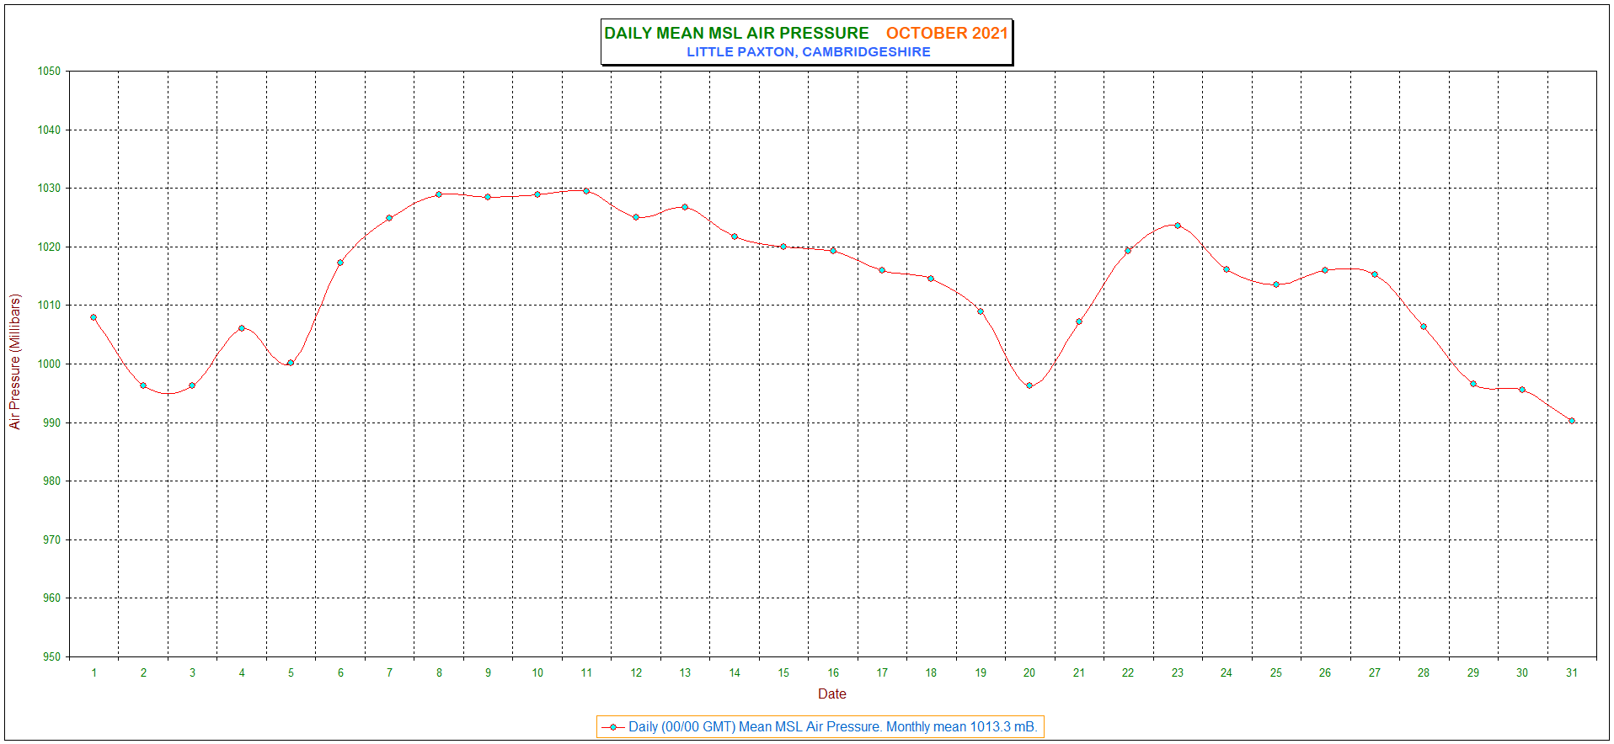Click the subtitle 'LITTLE PAXTON, CAMBRIDGESHIRE'

point(809,52)
